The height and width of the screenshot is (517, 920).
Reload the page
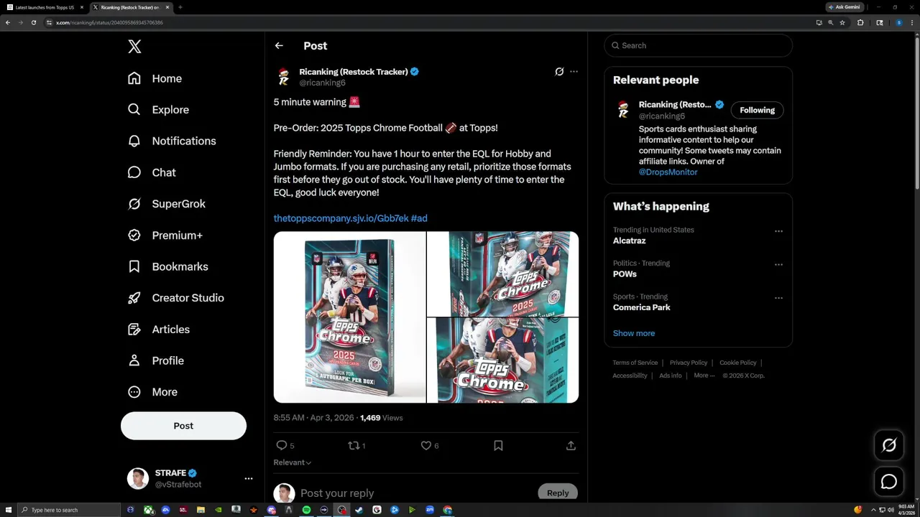pos(33,22)
